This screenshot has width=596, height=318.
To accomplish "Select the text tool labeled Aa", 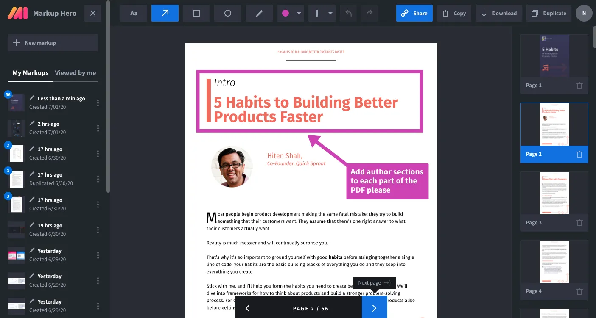I will [x=134, y=13].
